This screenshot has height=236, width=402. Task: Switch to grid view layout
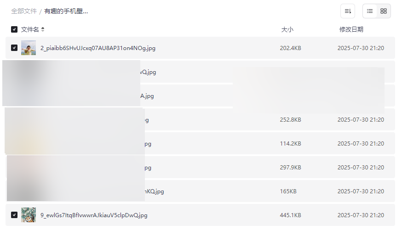pos(384,11)
